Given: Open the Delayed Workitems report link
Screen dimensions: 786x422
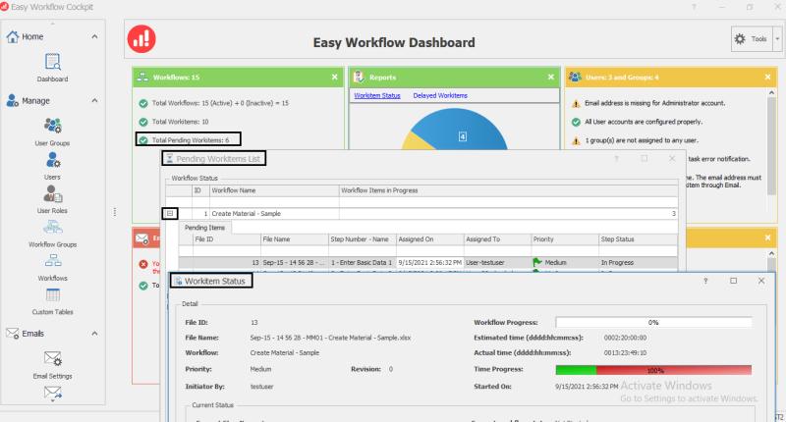Looking at the screenshot, I should click(439, 95).
